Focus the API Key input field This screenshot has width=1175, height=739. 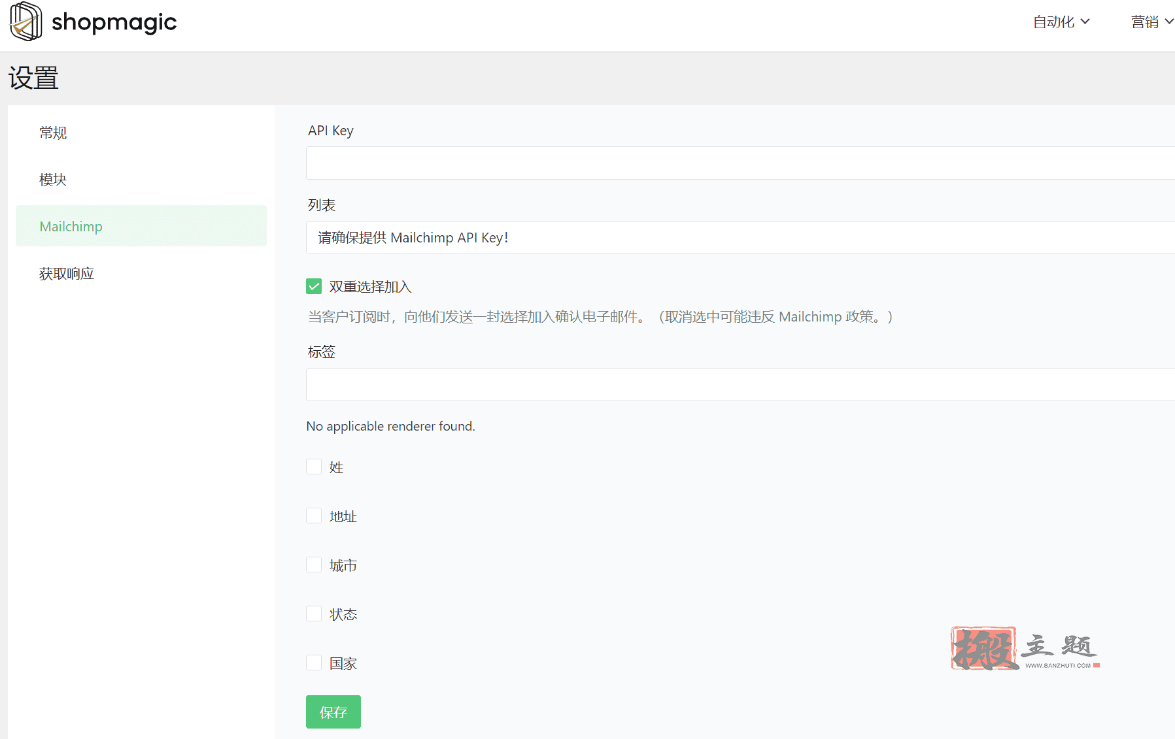click(x=740, y=163)
